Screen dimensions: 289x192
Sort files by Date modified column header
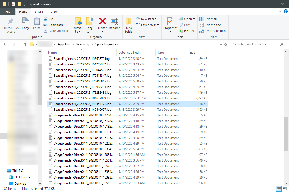pyautogui.click(x=128, y=53)
